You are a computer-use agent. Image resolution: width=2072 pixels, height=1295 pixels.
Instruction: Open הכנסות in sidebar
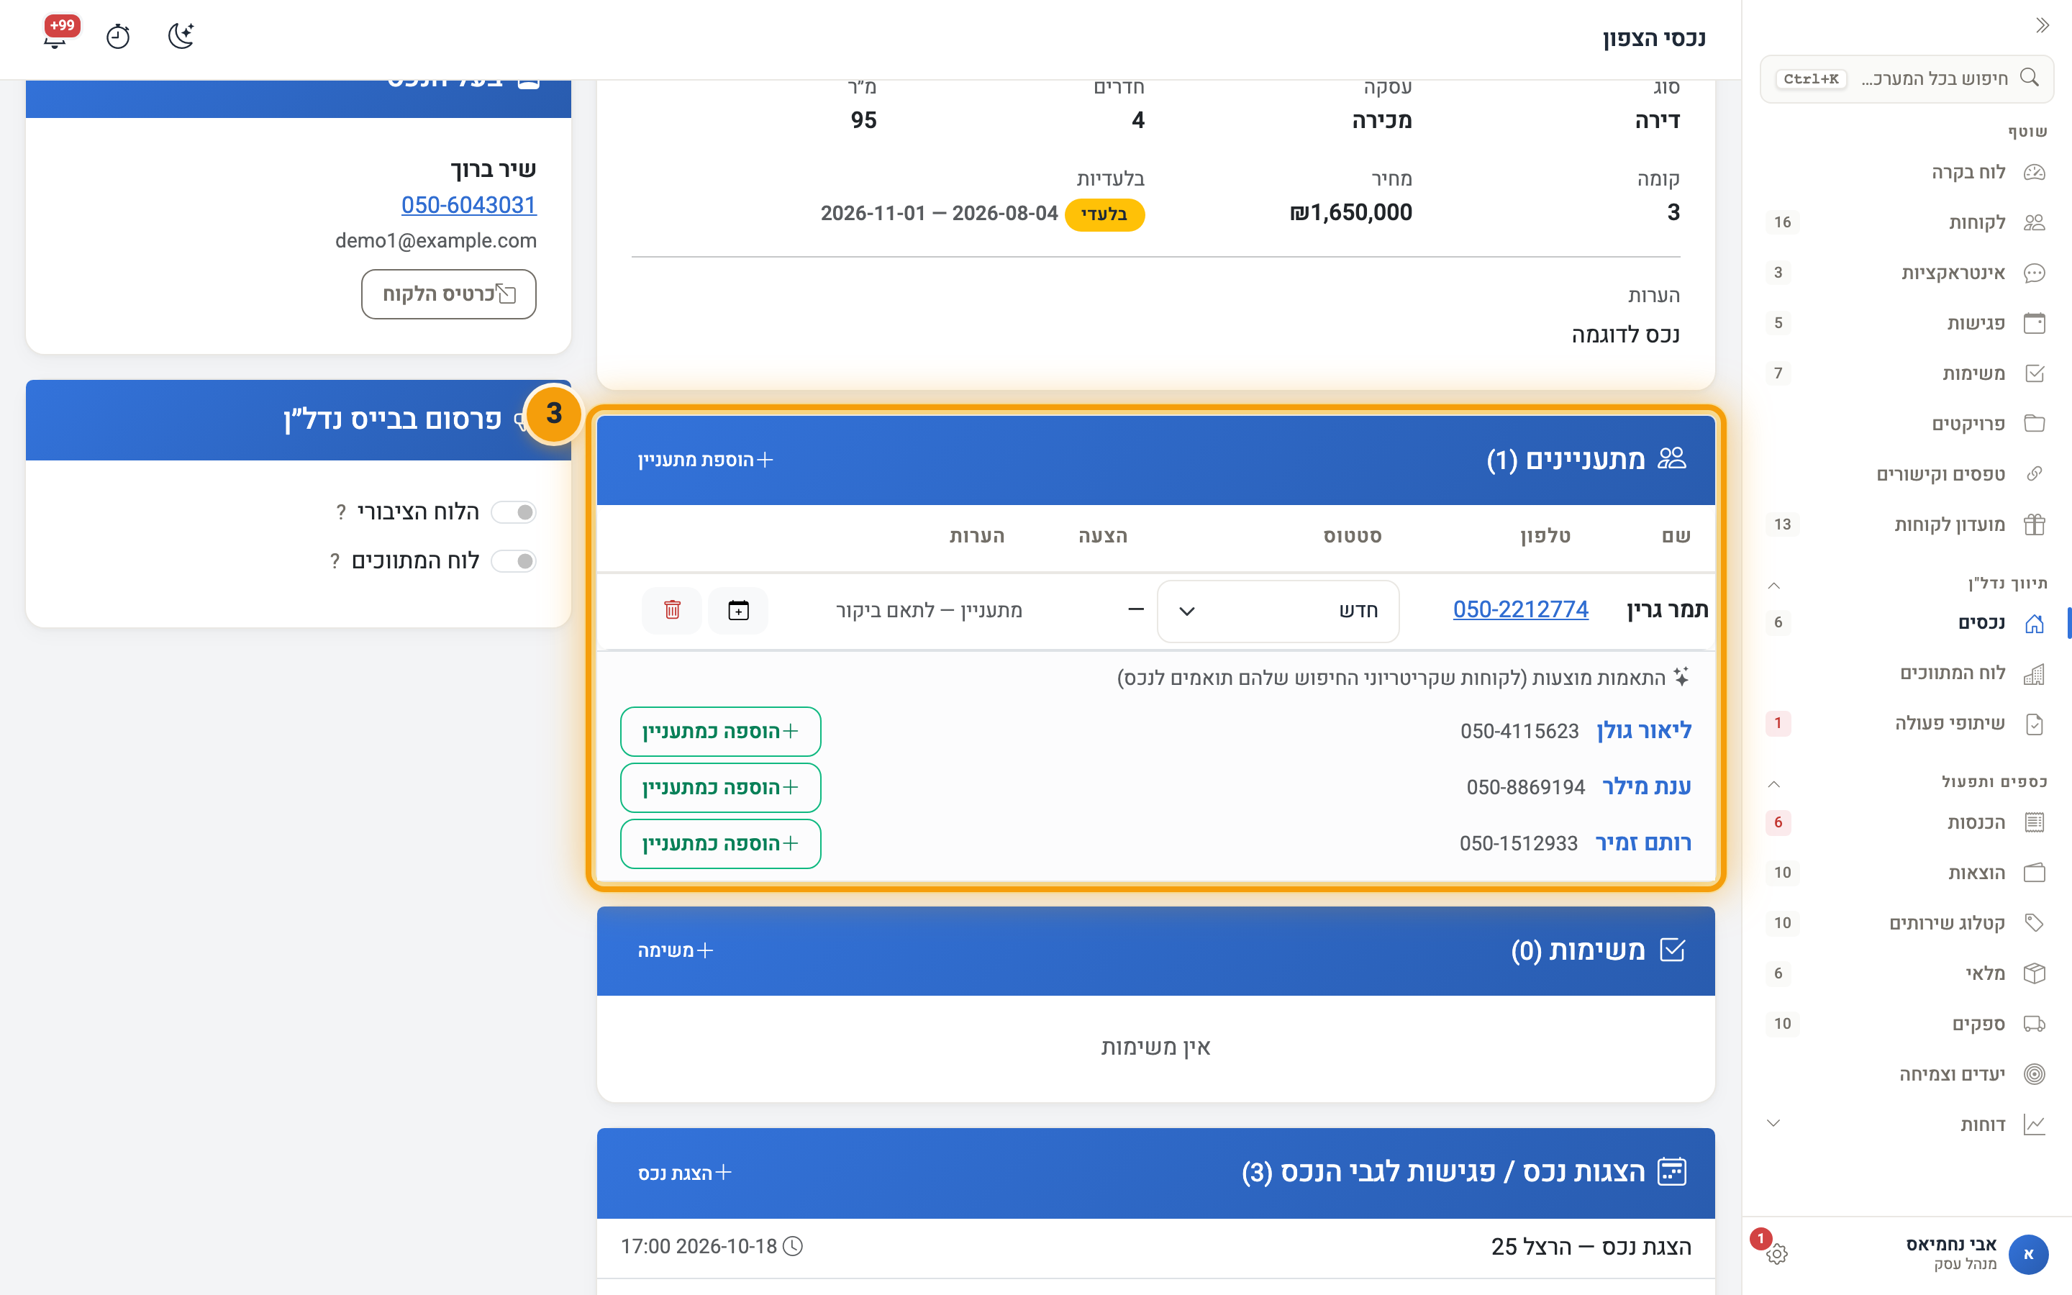(1907, 822)
